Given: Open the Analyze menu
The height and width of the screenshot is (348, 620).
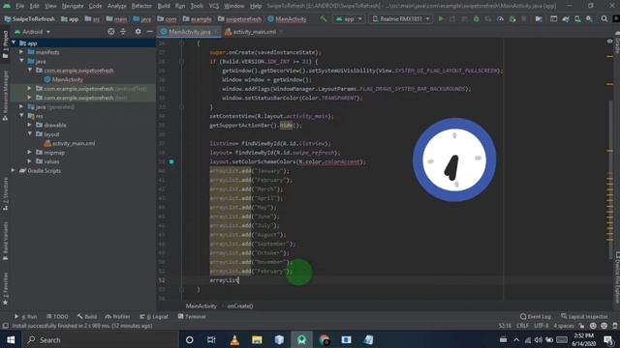Looking at the screenshot, I should [x=116, y=6].
